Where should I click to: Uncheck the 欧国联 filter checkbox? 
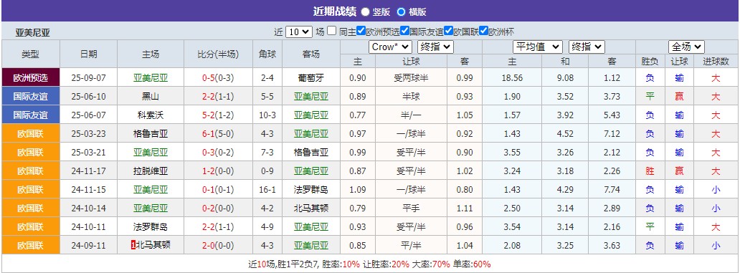tap(448, 31)
